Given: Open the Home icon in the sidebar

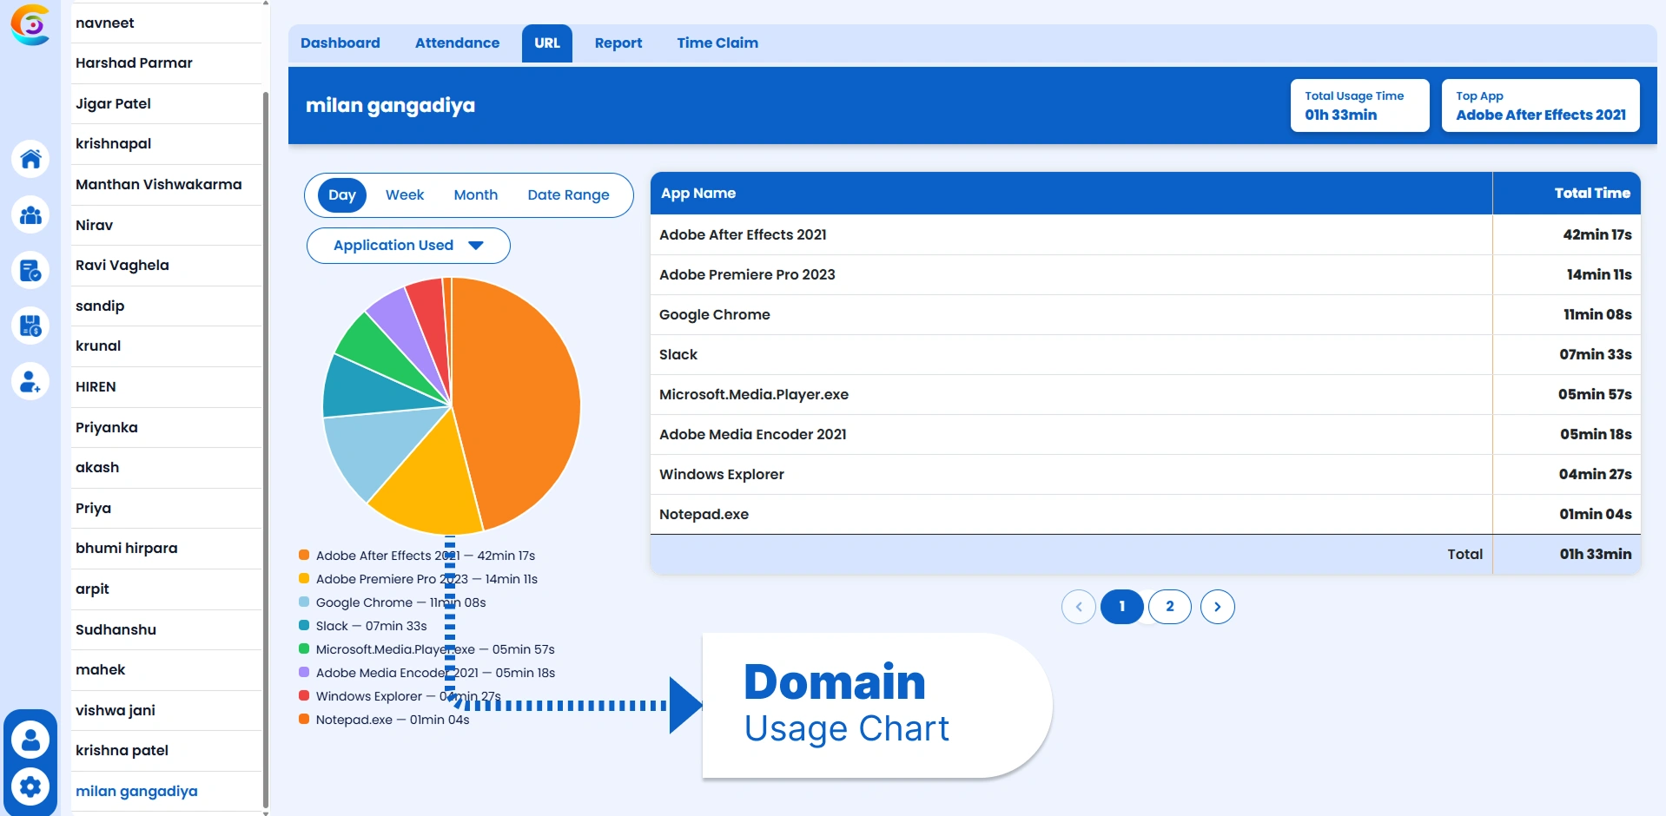Looking at the screenshot, I should pyautogui.click(x=30, y=159).
